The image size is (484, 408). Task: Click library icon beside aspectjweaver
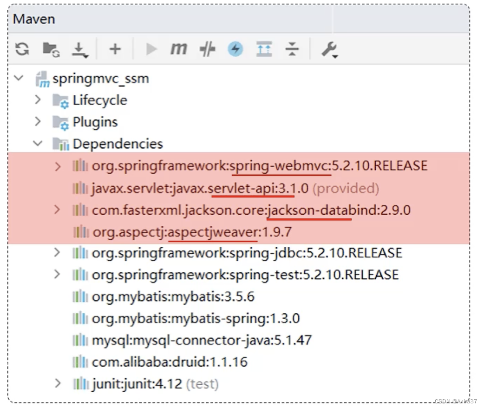pos(81,231)
